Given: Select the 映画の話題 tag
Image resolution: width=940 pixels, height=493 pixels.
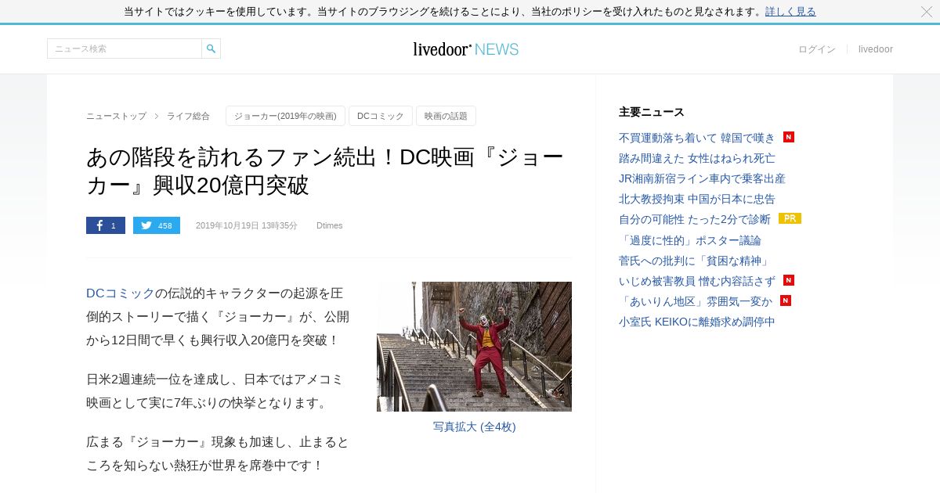Looking at the screenshot, I should [446, 116].
